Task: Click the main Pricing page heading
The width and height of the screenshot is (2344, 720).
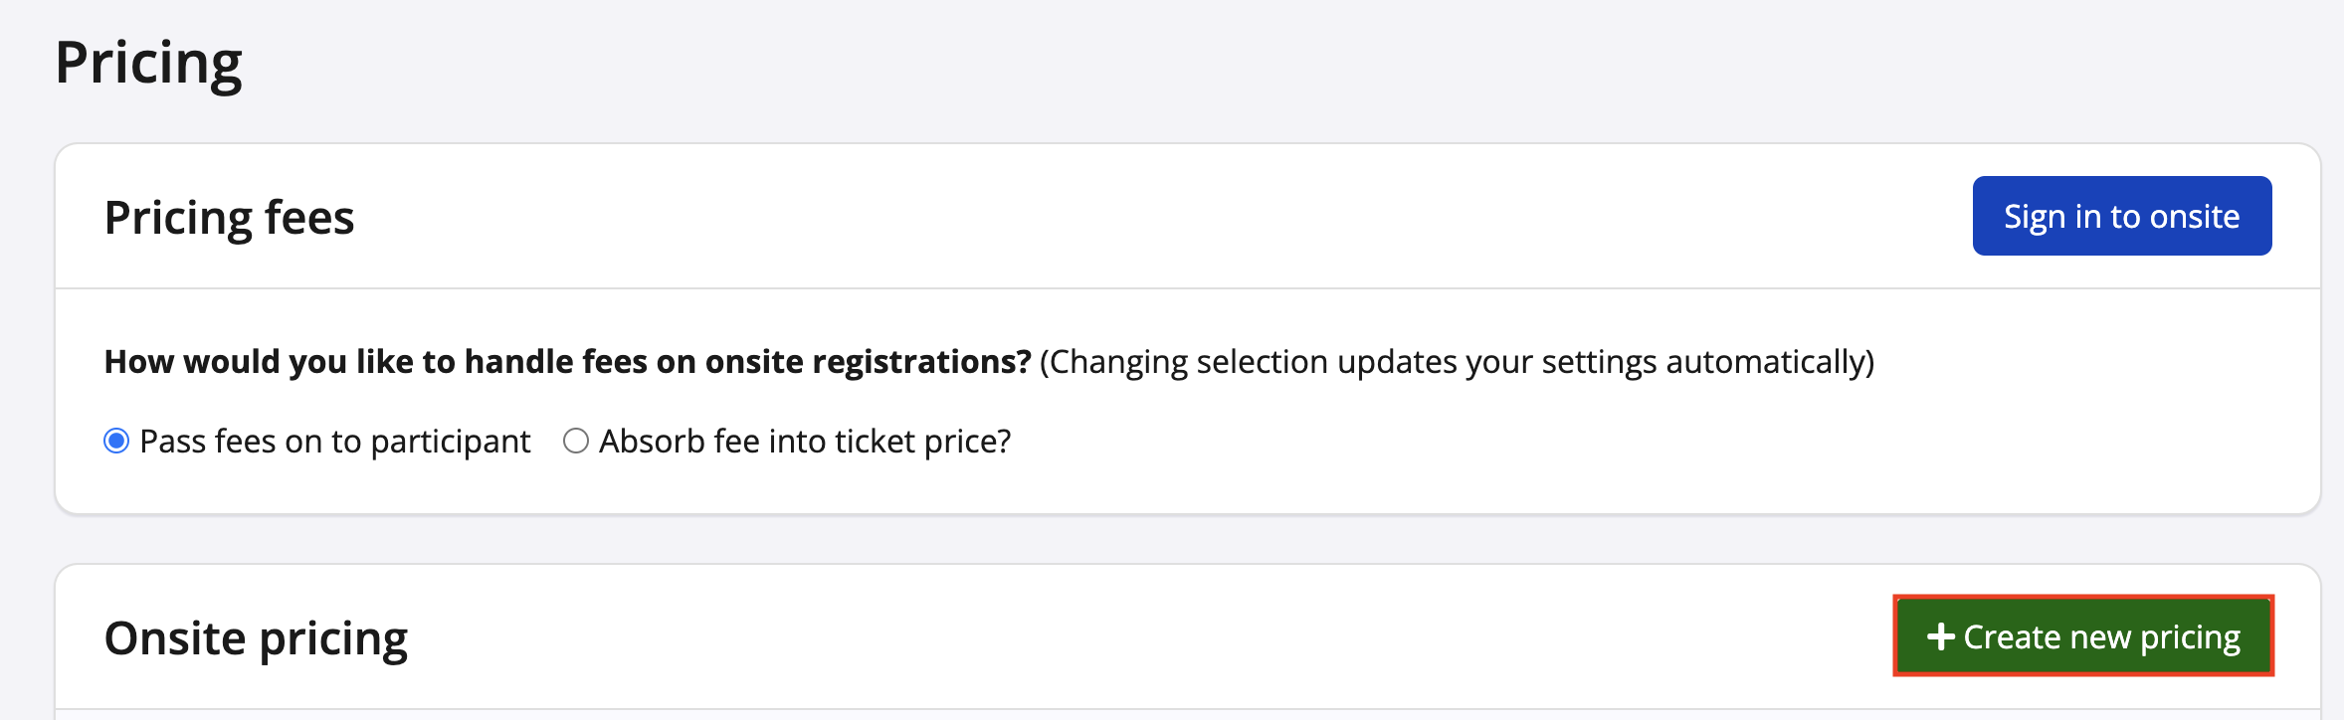Action: [x=148, y=63]
